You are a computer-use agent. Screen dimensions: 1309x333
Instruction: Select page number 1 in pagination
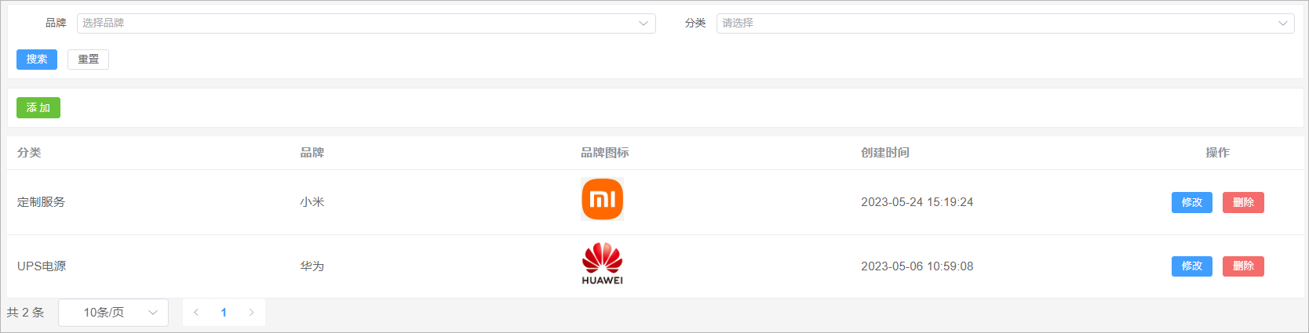(x=224, y=313)
